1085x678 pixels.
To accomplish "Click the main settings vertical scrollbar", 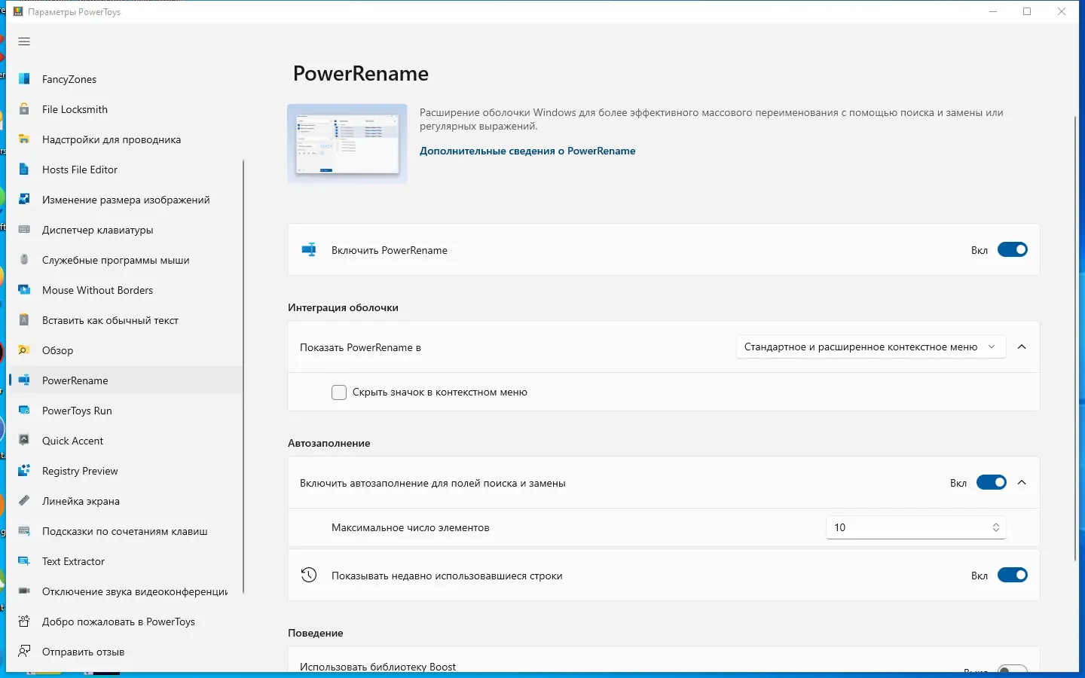I will coord(1075,339).
